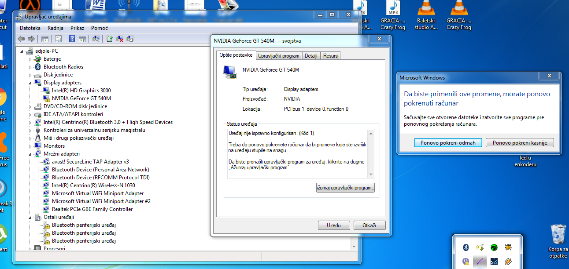Click the update driver software toolbar icon
569x269 pixels.
[110, 39]
